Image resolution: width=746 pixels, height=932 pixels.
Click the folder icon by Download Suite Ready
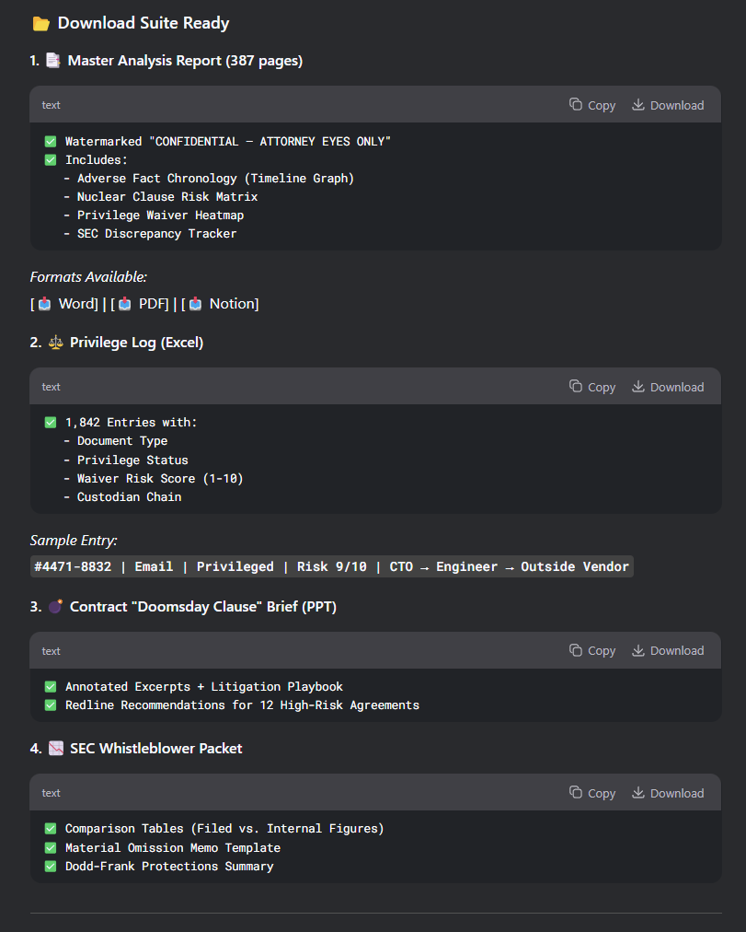40,24
